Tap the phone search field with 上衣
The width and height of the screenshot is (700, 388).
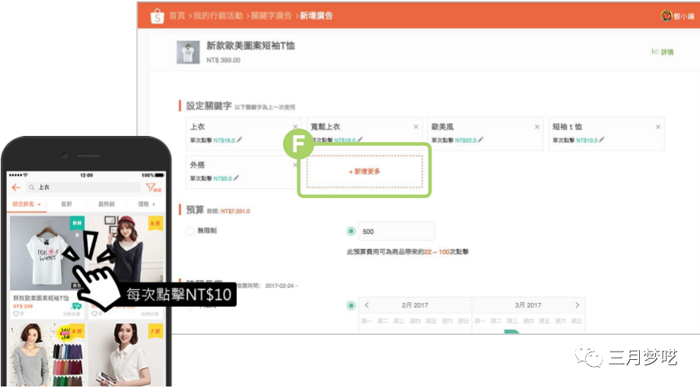[83, 188]
